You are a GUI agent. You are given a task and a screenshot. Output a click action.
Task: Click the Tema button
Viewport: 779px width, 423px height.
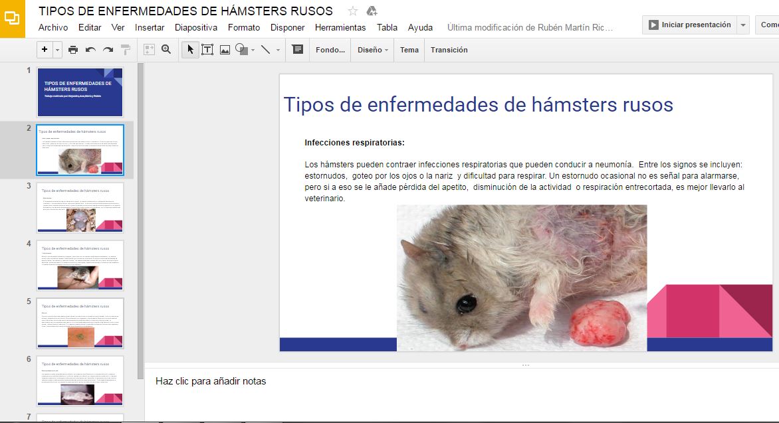tap(409, 50)
